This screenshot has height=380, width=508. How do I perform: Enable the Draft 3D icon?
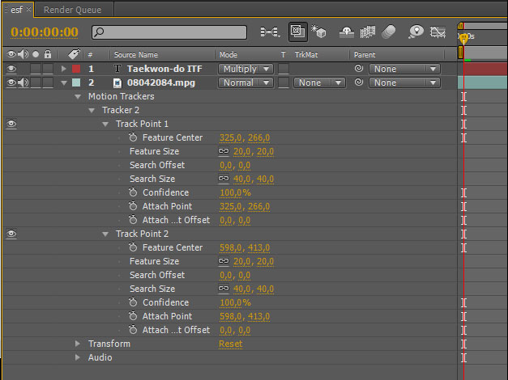coord(318,32)
